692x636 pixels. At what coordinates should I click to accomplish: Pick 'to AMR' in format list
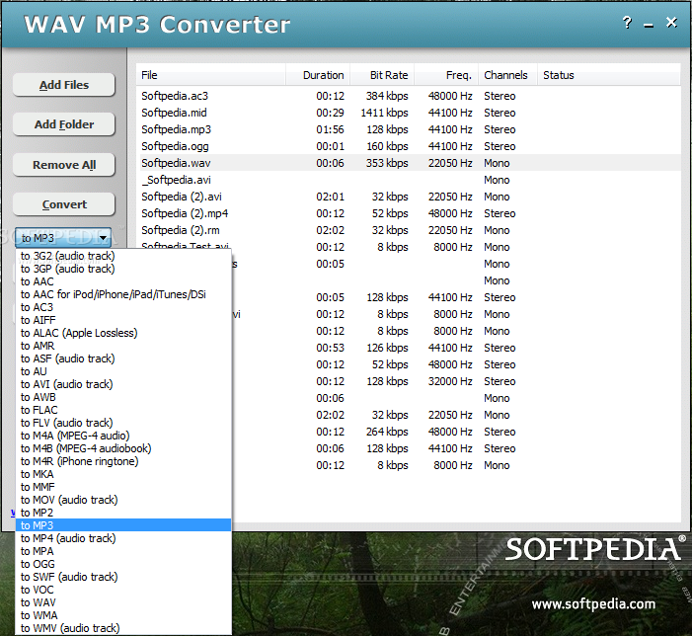point(123,346)
